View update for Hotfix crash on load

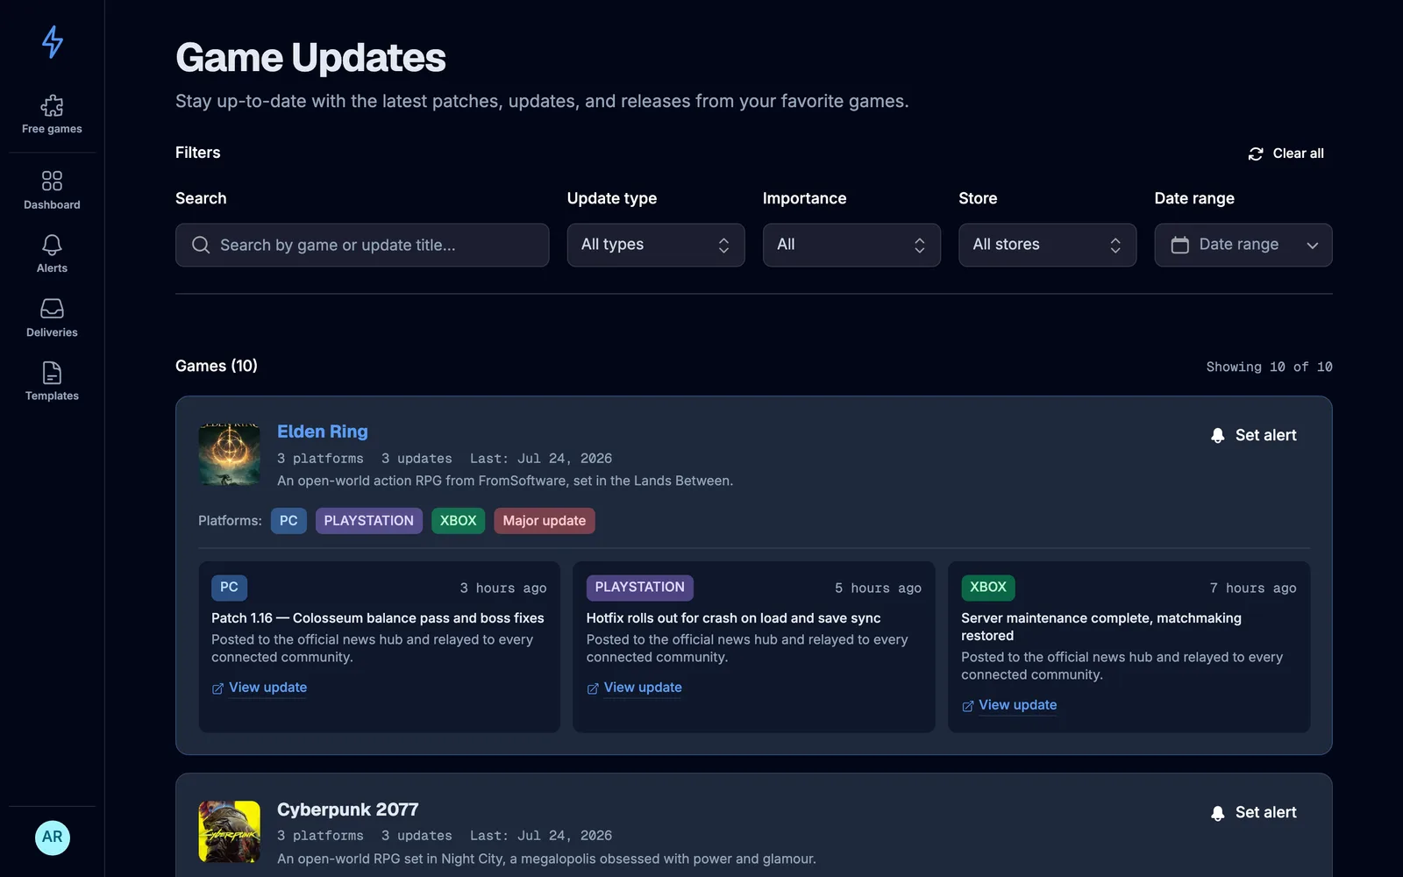click(634, 688)
